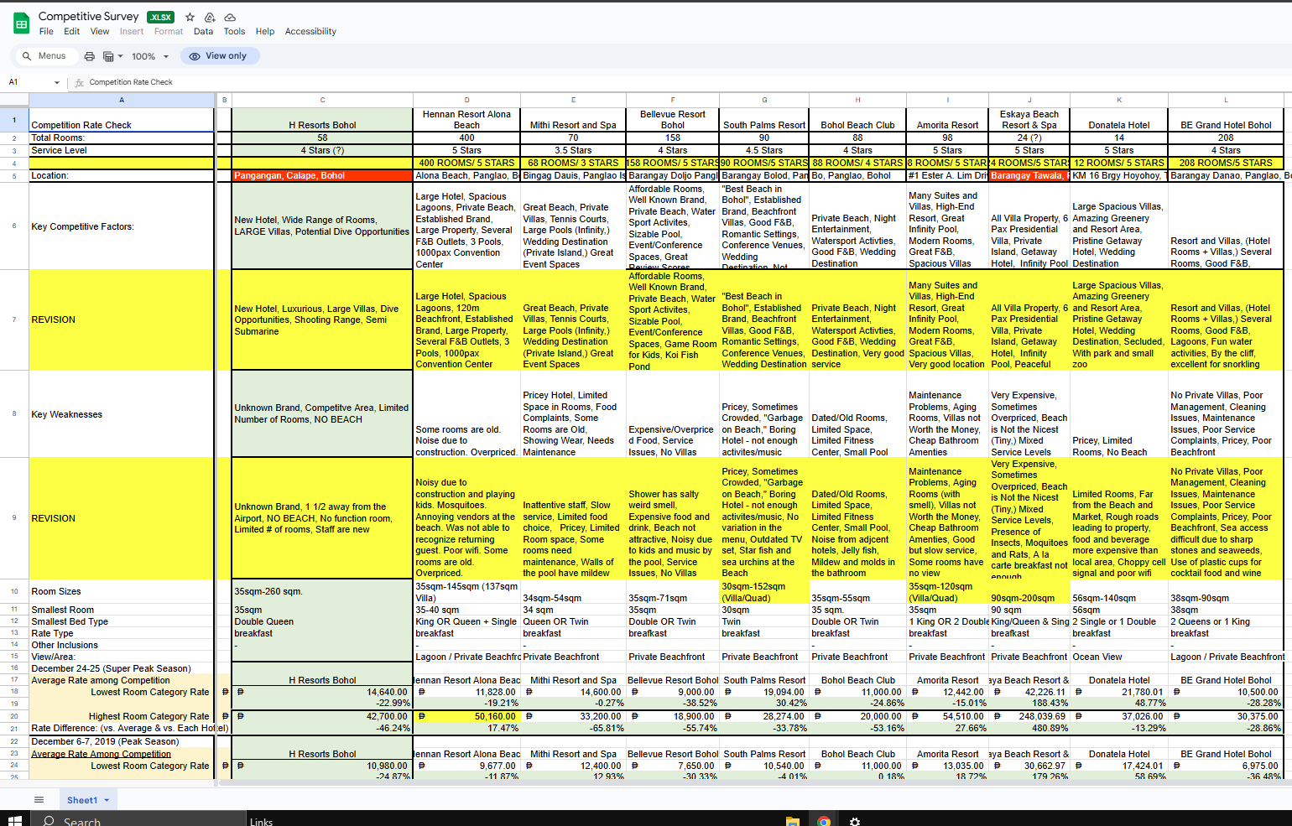Viewport: 1292px width, 826px height.
Task: Open the View menu
Action: pos(100,32)
